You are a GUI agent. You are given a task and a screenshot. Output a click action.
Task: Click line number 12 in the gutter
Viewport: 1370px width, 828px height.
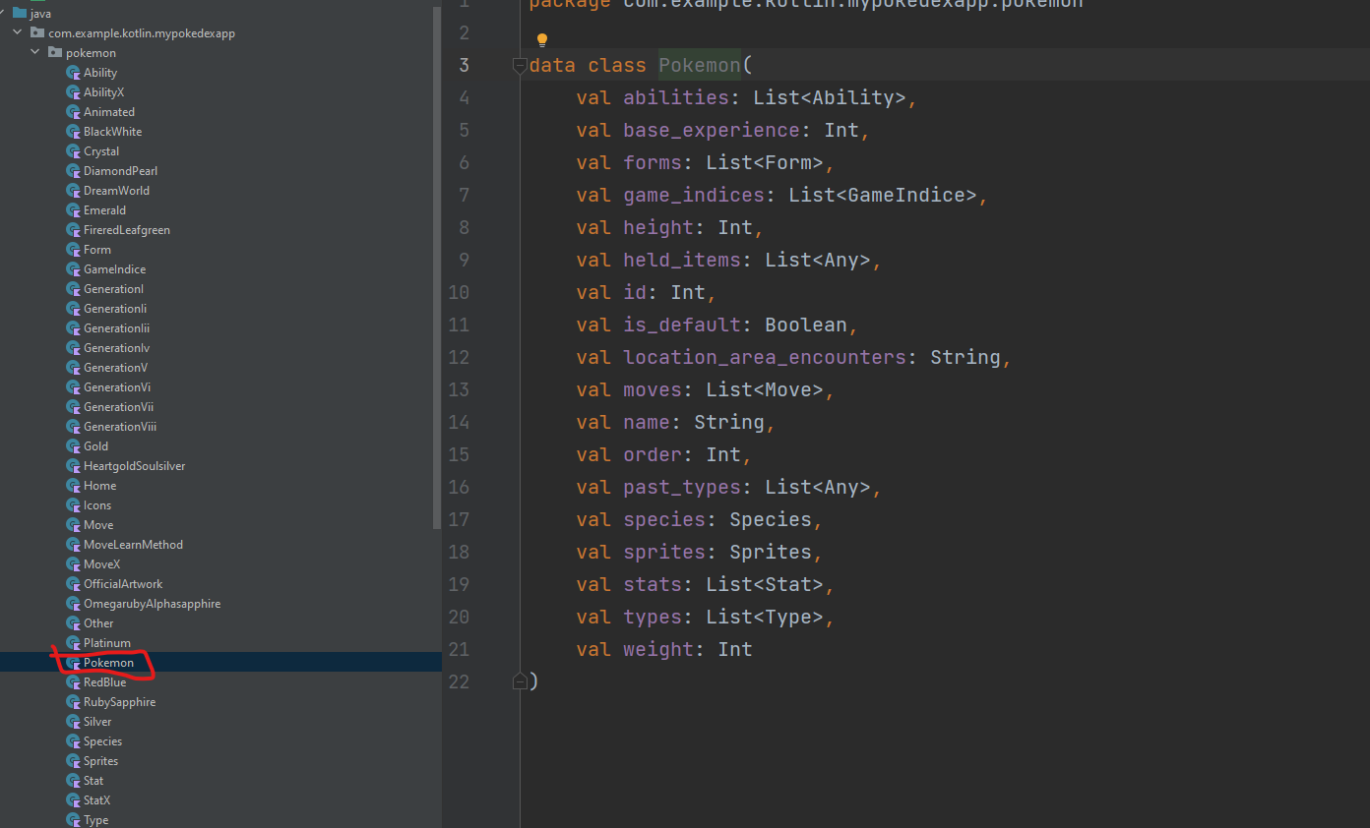tap(459, 358)
